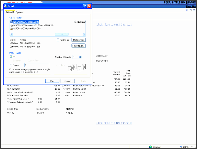This screenshot has width=197, height=149.
Task: Click Deductions value 312.98
Action: click(40, 113)
